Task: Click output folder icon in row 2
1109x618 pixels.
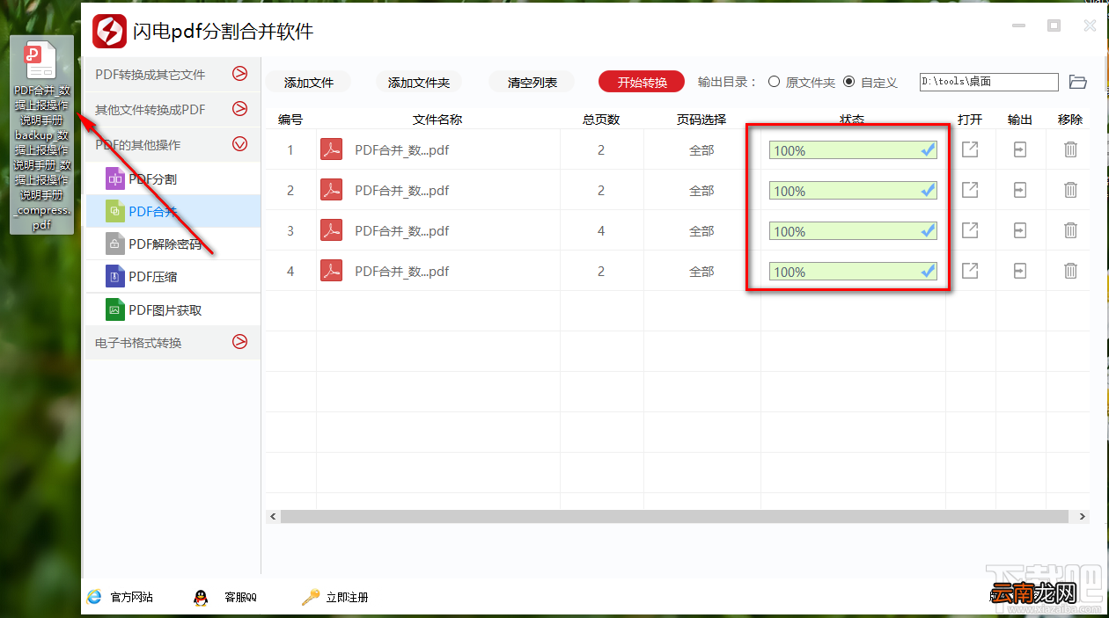Action: click(1019, 190)
